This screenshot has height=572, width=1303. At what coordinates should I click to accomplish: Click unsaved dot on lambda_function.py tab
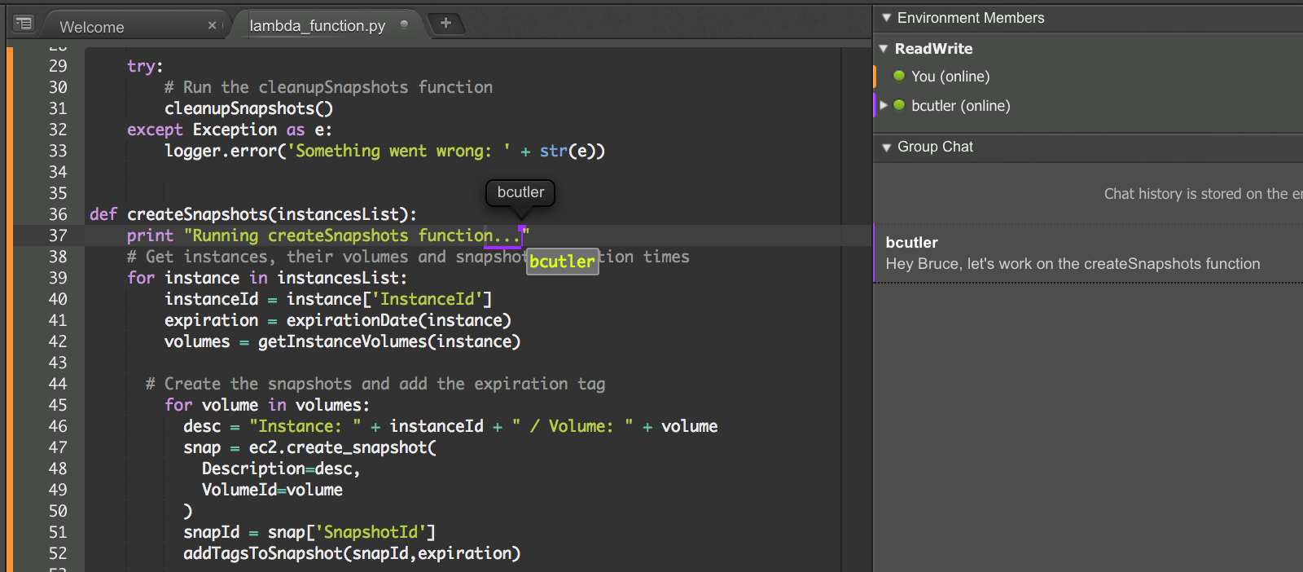(x=404, y=25)
